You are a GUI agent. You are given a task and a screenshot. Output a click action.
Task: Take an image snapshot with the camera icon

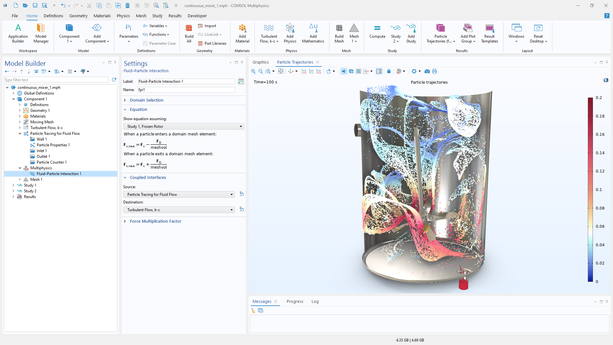427,71
